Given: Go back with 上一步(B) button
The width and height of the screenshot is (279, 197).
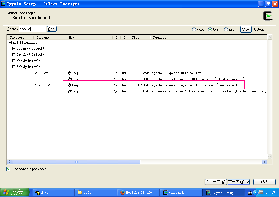Looking at the screenshot, I should pos(216,182).
